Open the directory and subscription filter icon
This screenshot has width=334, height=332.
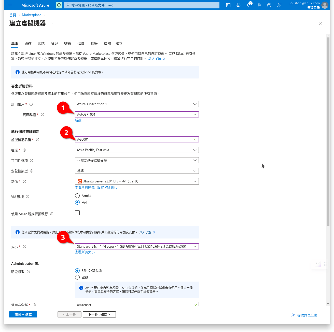coord(239,5)
